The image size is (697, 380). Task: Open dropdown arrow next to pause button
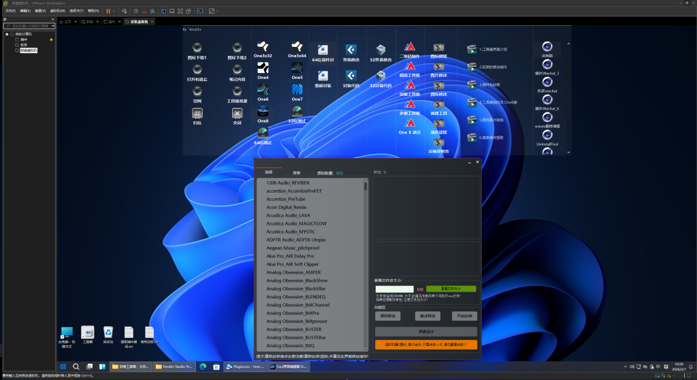click(x=114, y=11)
